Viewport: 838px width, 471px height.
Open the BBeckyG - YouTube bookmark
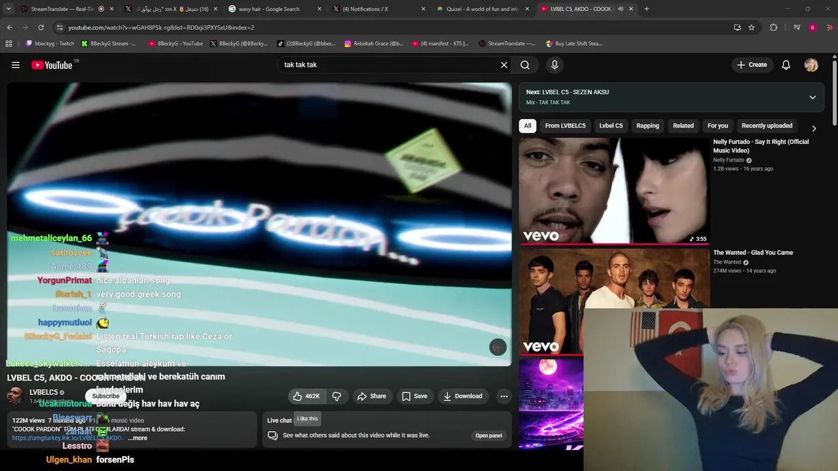pos(175,44)
